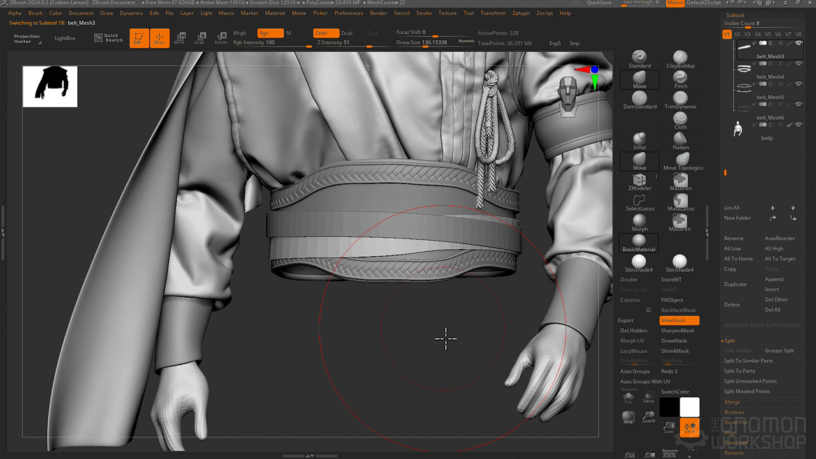Viewport: 816px width, 459px height.
Task: Expand the Merge section
Action: coord(732,402)
